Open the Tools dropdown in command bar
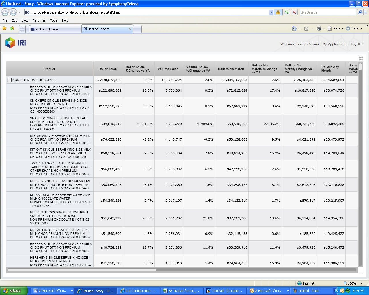The image size is (369, 295). pos(354,28)
